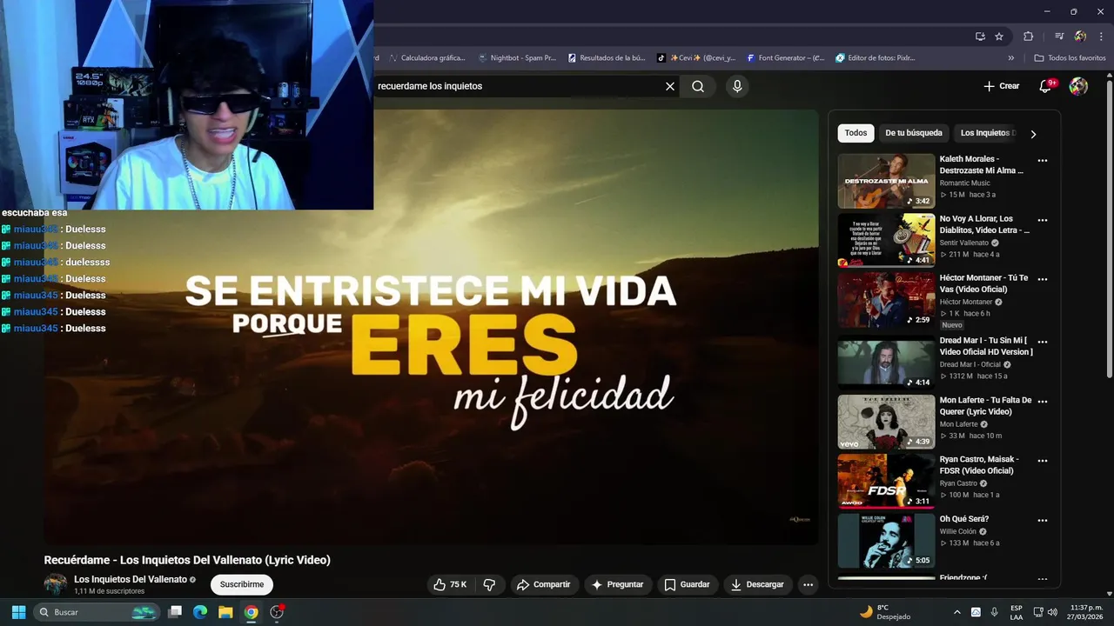Open options for Mon Laferte video
This screenshot has width=1114, height=626.
(x=1043, y=401)
